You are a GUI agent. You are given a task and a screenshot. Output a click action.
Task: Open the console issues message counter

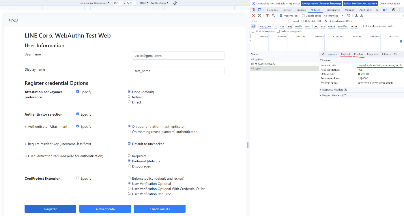(385, 10)
